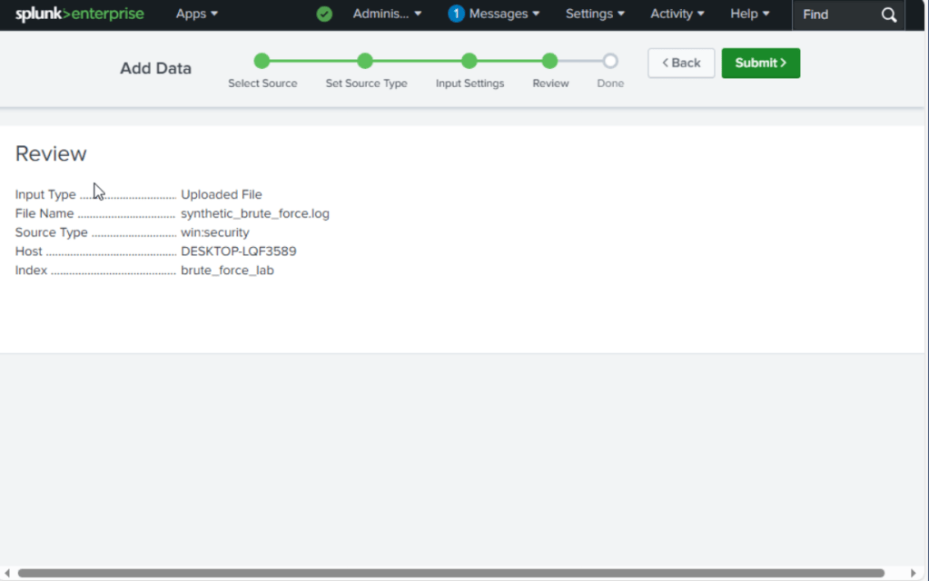Click the Splunk Enterprise logo
The image size is (929, 581).
click(x=79, y=15)
